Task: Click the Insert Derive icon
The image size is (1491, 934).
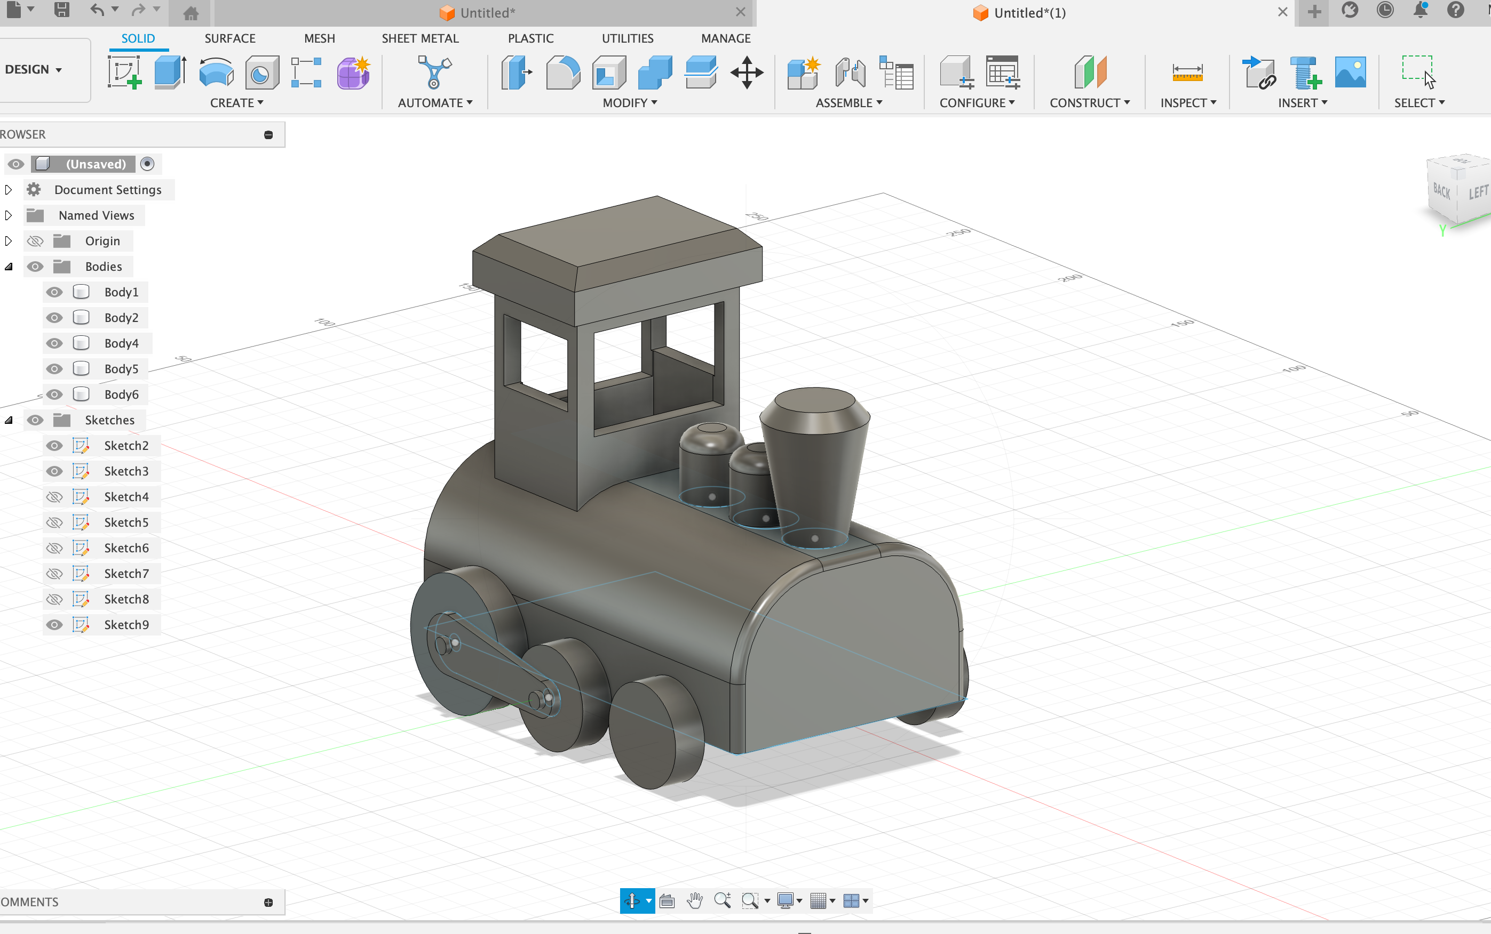Action: point(1259,73)
